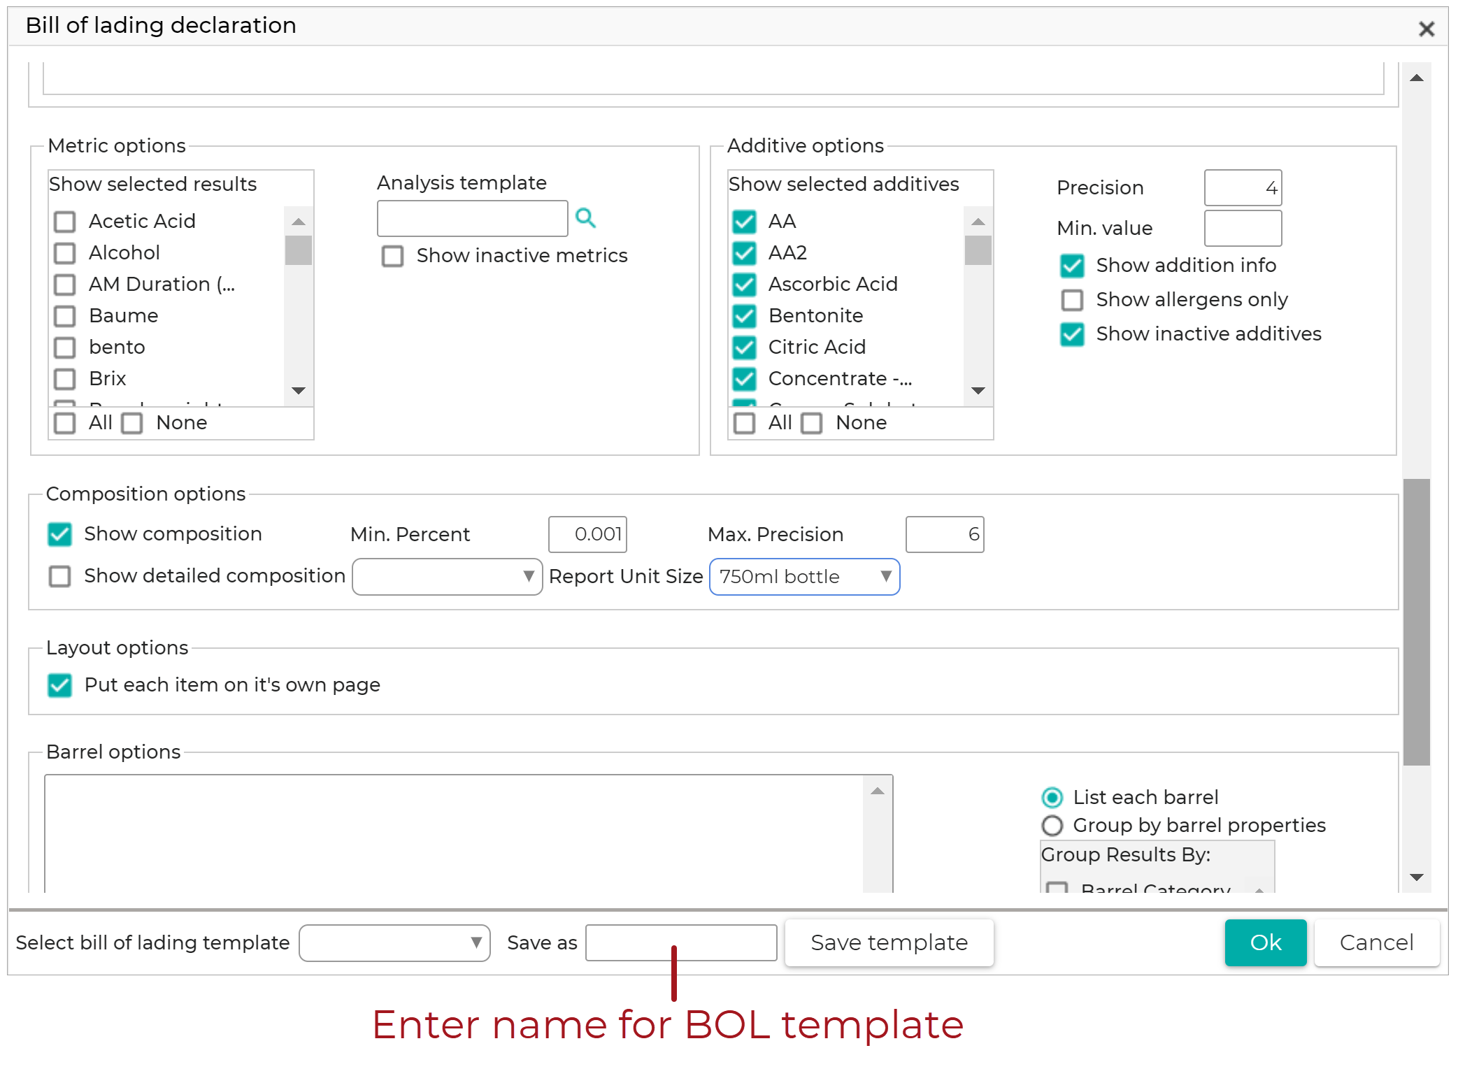This screenshot has height=1069, width=1458.
Task: Select None in metric results list
Action: 132,423
